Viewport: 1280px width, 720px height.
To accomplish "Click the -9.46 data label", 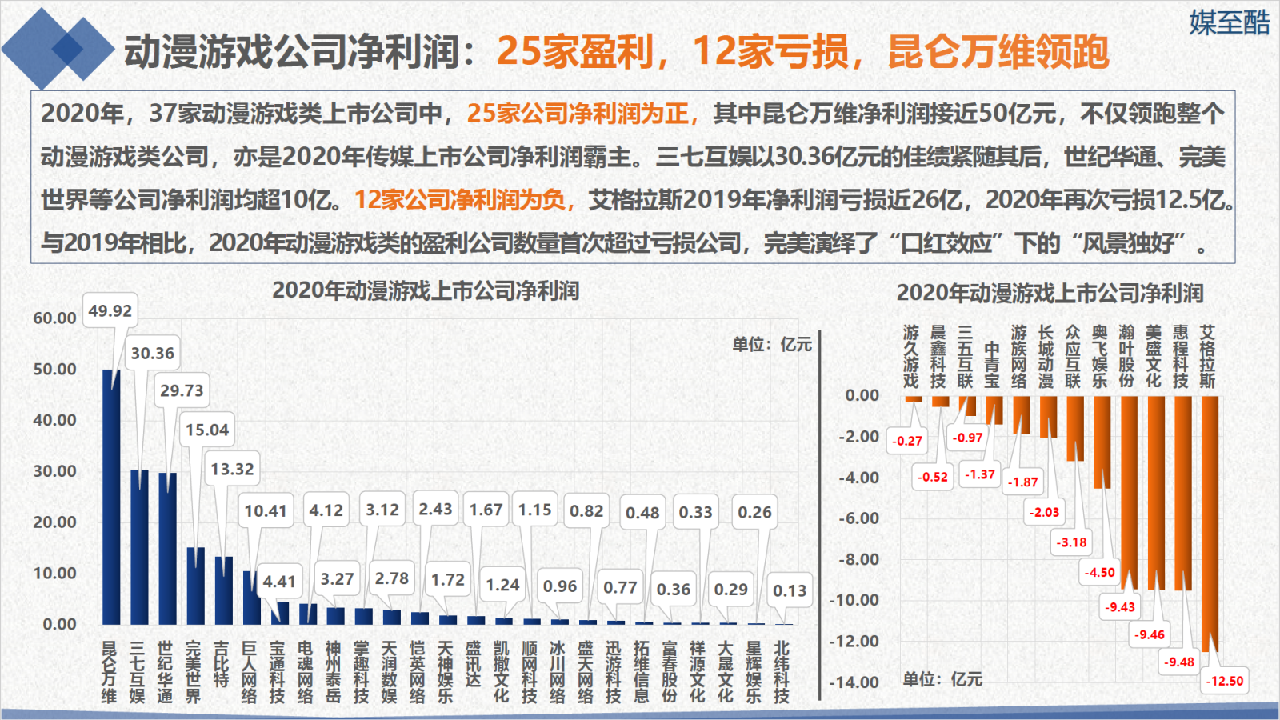I will tap(1150, 634).
